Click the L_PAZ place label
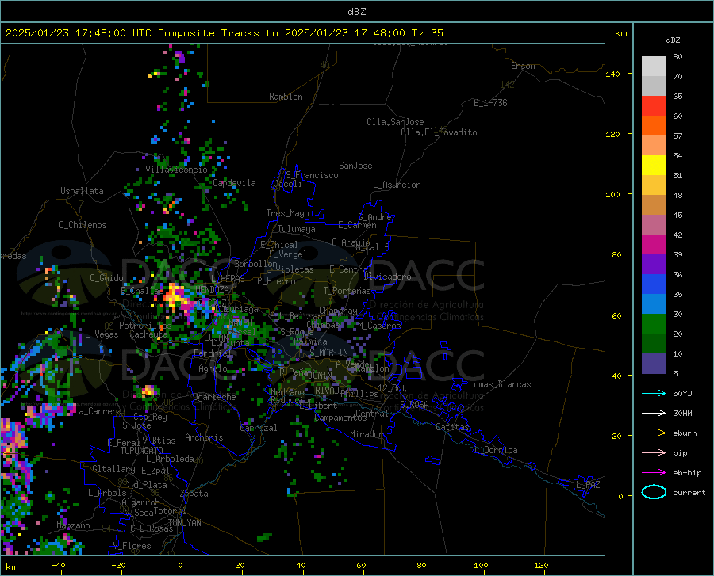The image size is (714, 576). tap(588, 485)
